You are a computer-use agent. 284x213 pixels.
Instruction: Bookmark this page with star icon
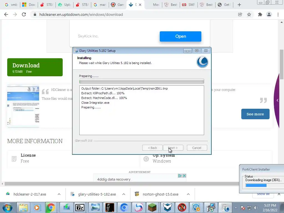(249, 14)
